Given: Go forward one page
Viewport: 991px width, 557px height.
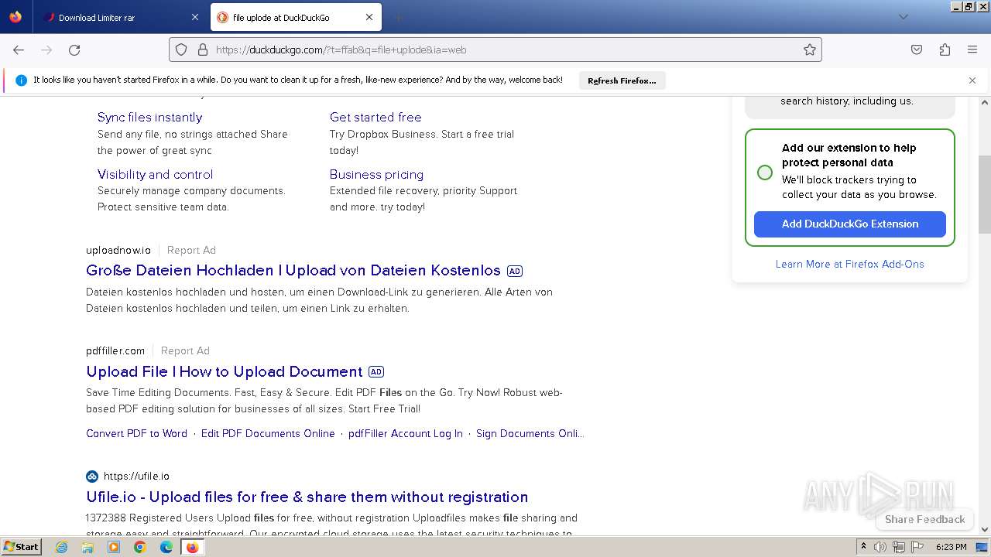Looking at the screenshot, I should pyautogui.click(x=46, y=50).
